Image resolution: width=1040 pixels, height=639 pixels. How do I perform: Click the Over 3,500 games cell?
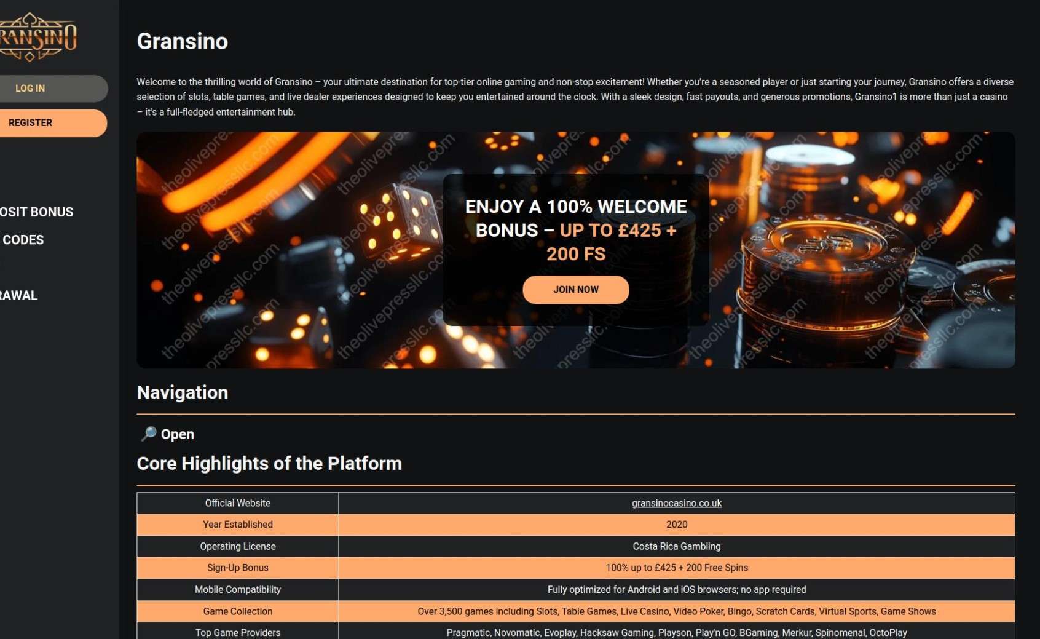pos(677,611)
